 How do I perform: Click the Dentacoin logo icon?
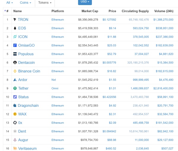[15, 62]
